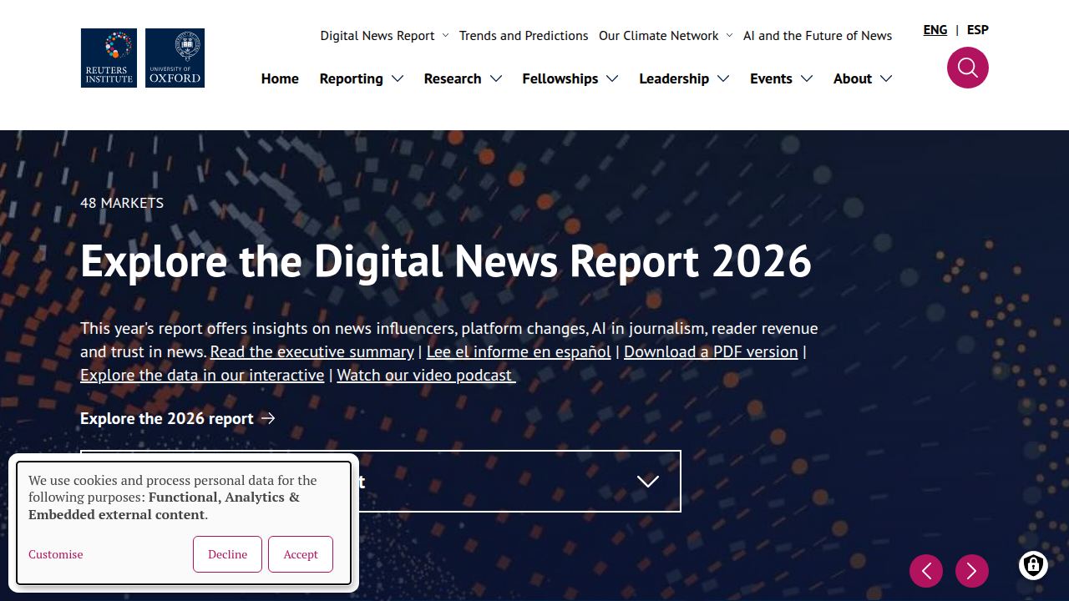Open Digital News Report top link
This screenshot has height=601, width=1069.
click(377, 36)
